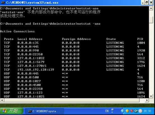Click the Local Address column header
Image resolution: width=155 pixels, height=115 pixels.
click(30, 39)
